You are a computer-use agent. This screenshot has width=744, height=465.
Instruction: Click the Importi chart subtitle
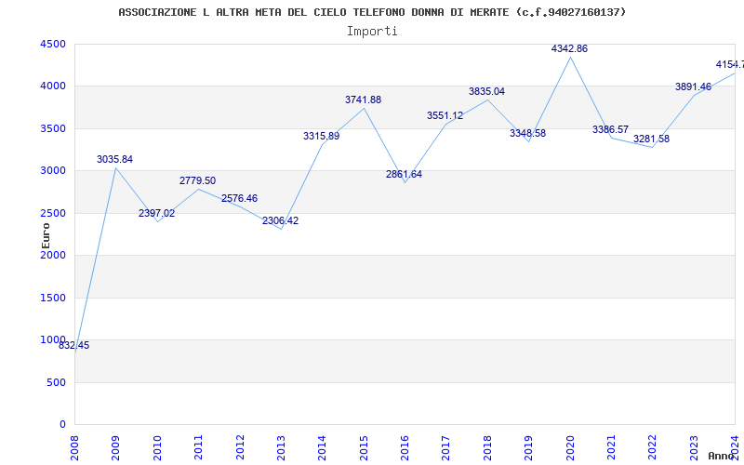point(372,32)
